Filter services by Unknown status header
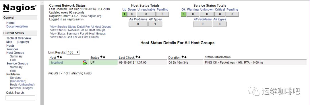310x105 pixels. point(207,9)
